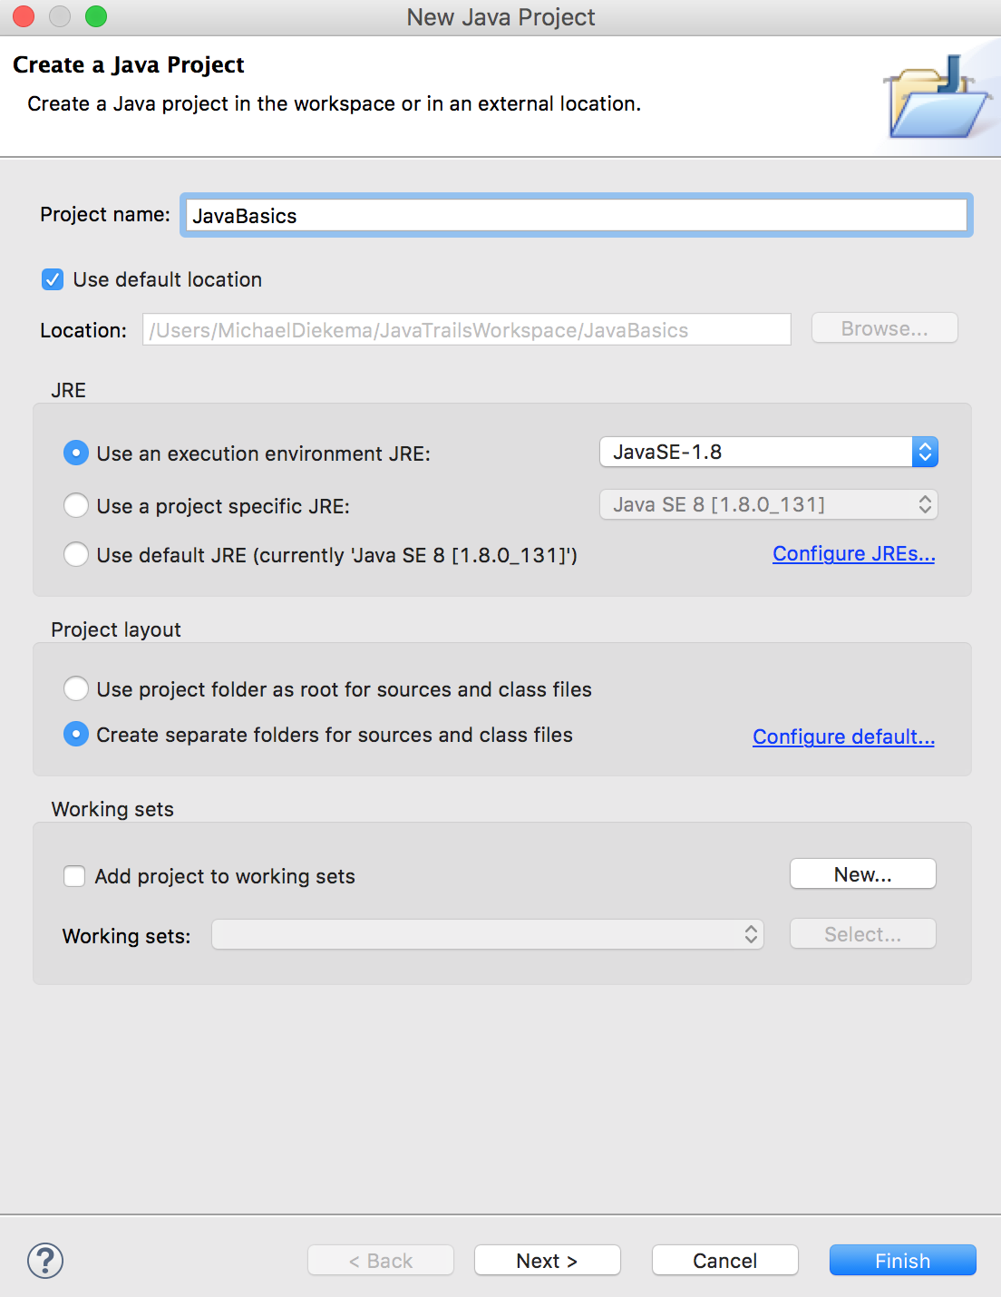Enable Add project to working sets
The width and height of the screenshot is (1001, 1297).
pyautogui.click(x=73, y=876)
